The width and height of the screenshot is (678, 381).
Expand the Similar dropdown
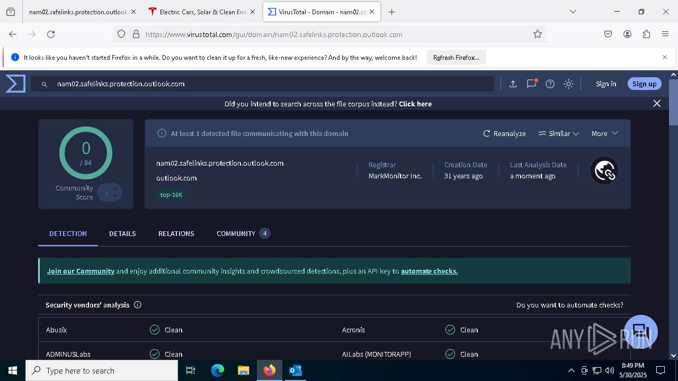[558, 133]
